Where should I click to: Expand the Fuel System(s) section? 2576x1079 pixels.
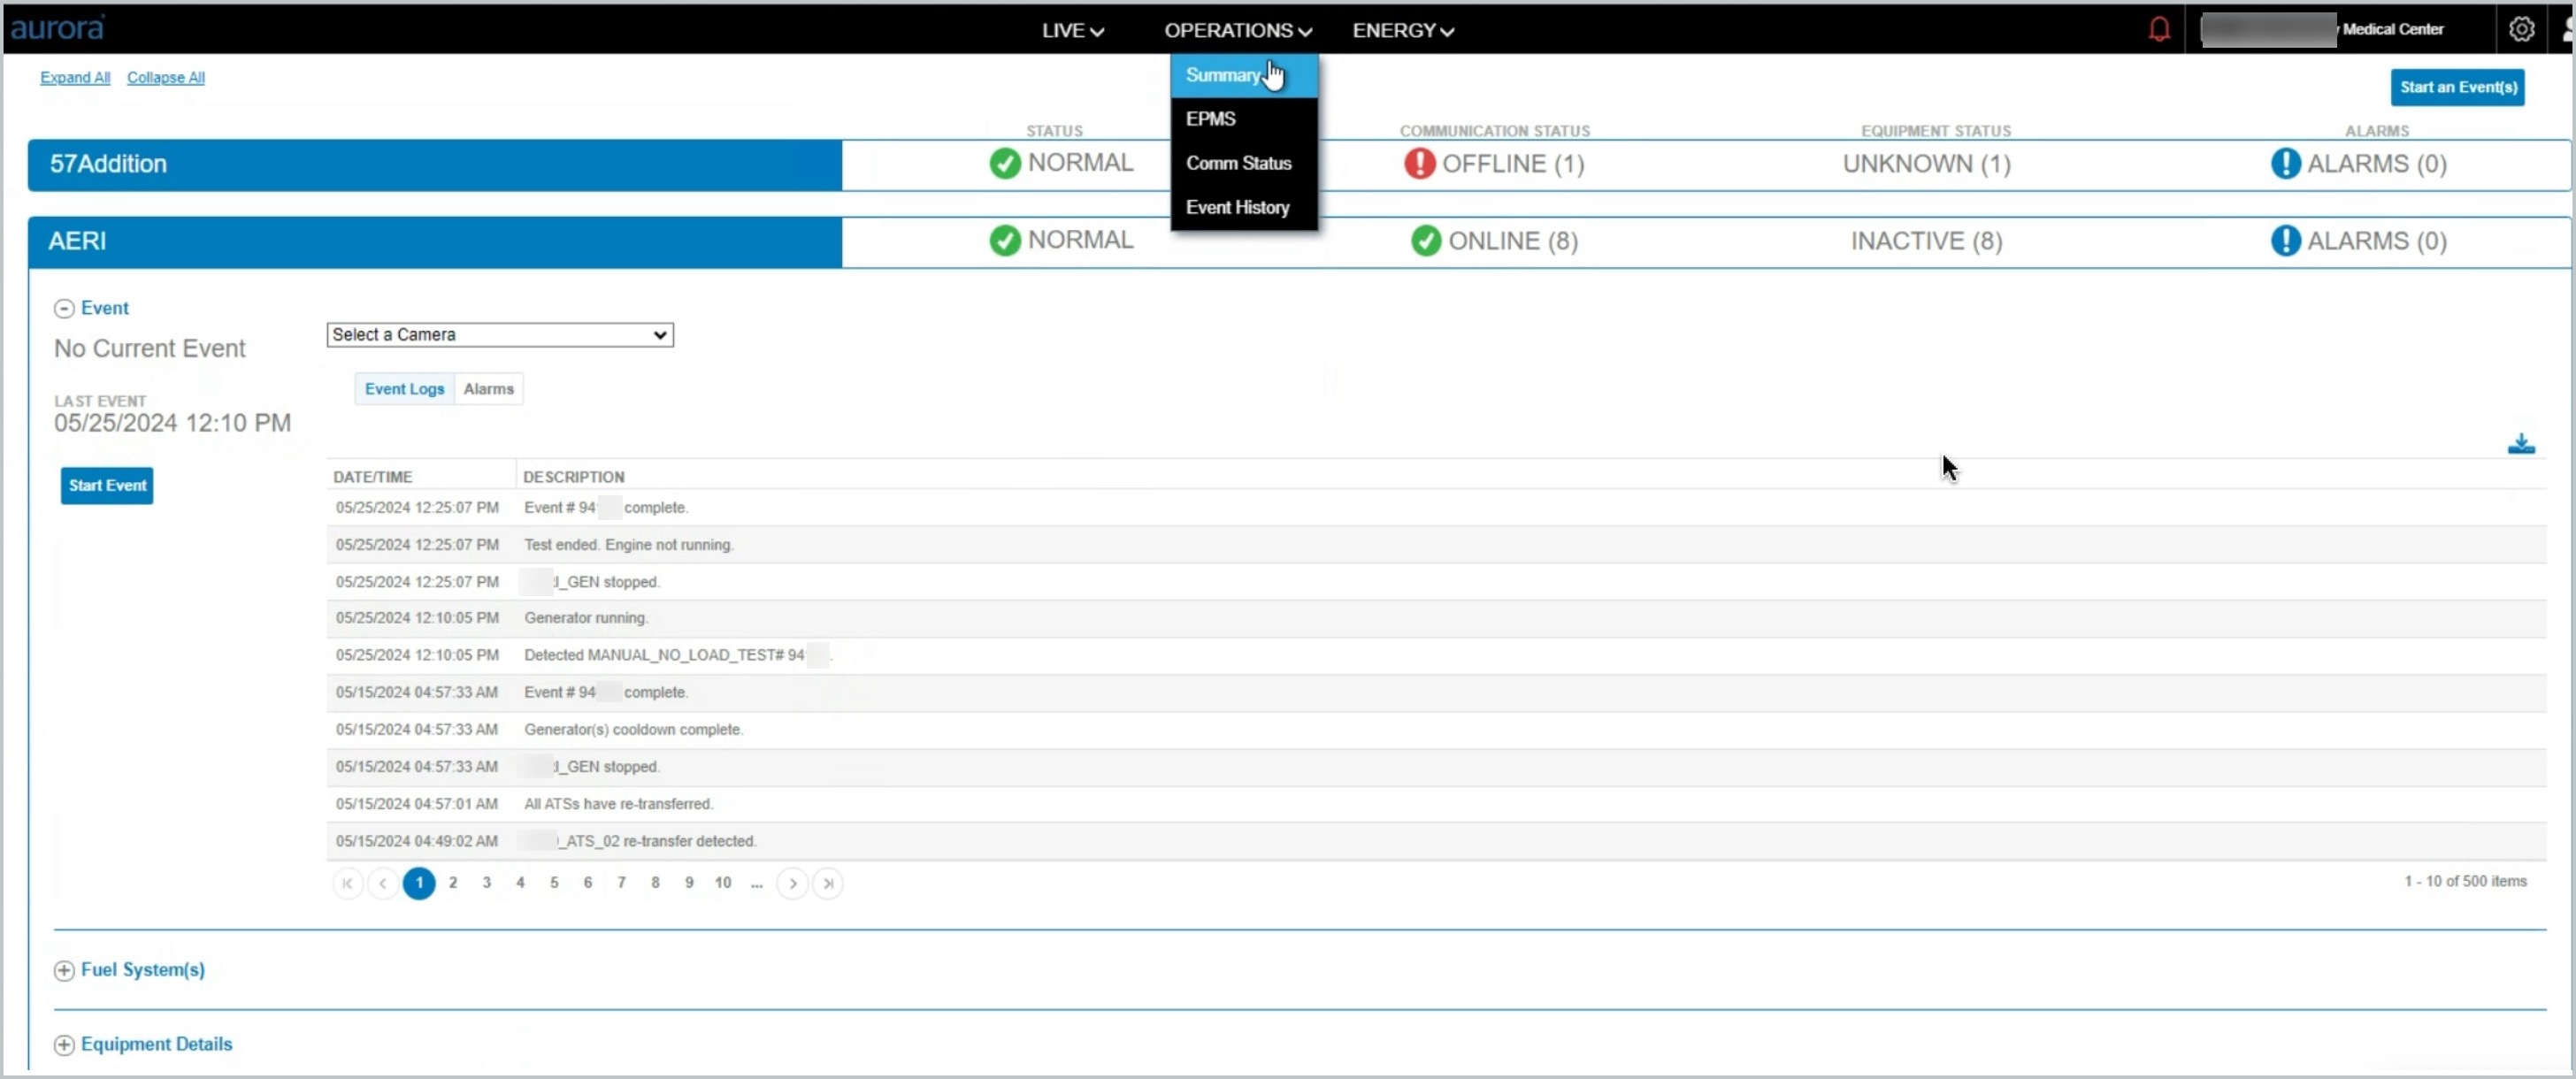(x=64, y=970)
